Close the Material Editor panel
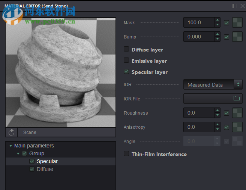This screenshot has height=190, width=246. [241, 6]
